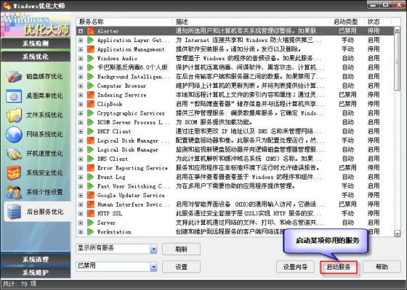Sort by 启动类型 column header
The height and width of the screenshot is (290, 407).
click(347, 22)
